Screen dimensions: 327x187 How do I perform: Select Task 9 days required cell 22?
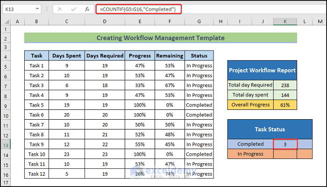click(105, 144)
